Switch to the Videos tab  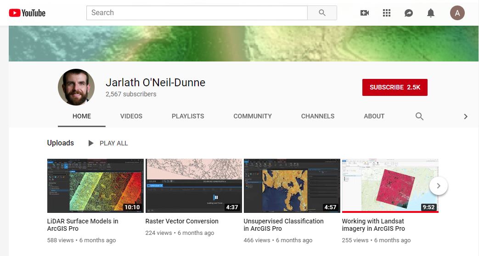click(x=131, y=116)
